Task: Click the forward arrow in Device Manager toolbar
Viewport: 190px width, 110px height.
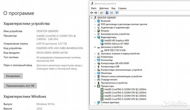Action: [x=96, y=13]
